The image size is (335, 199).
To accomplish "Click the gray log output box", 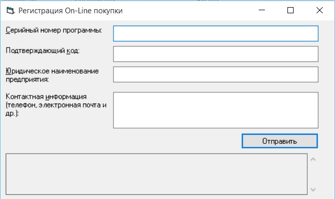I will [x=157, y=174].
